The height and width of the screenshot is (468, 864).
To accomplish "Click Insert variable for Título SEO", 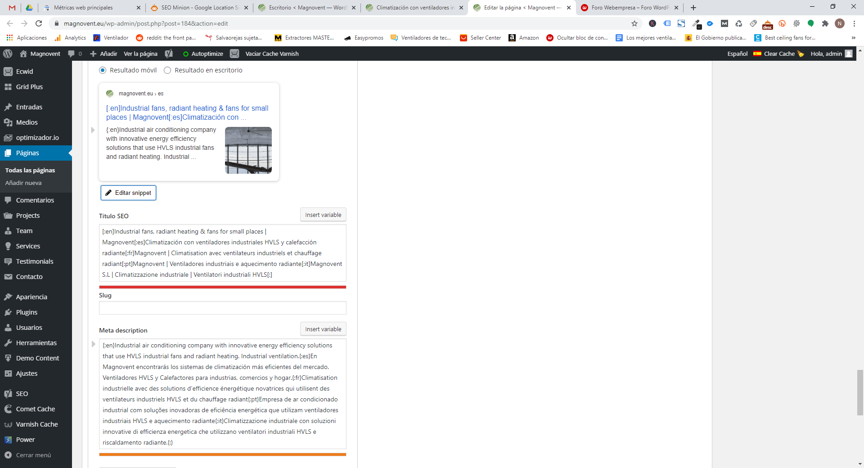I will [323, 215].
